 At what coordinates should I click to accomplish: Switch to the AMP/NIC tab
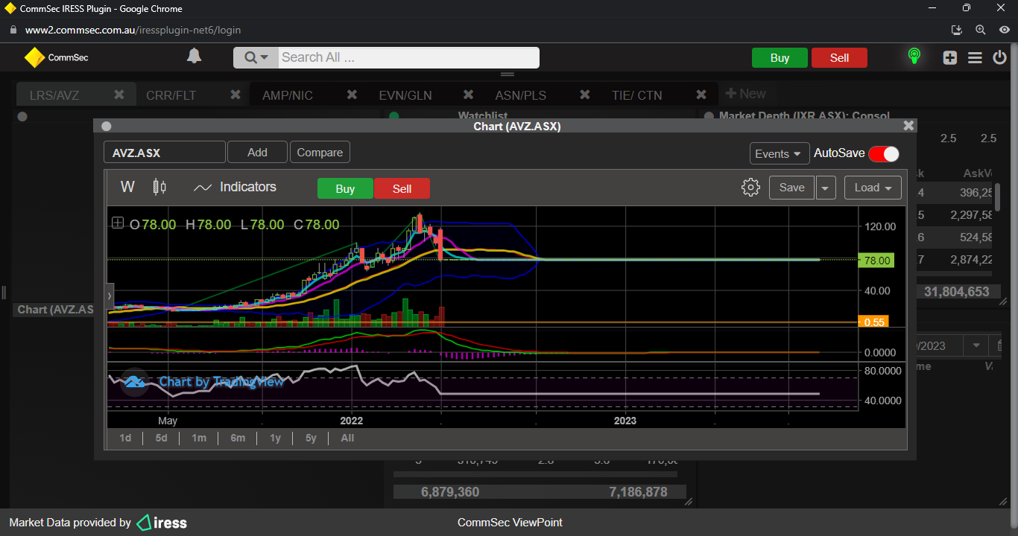[288, 95]
